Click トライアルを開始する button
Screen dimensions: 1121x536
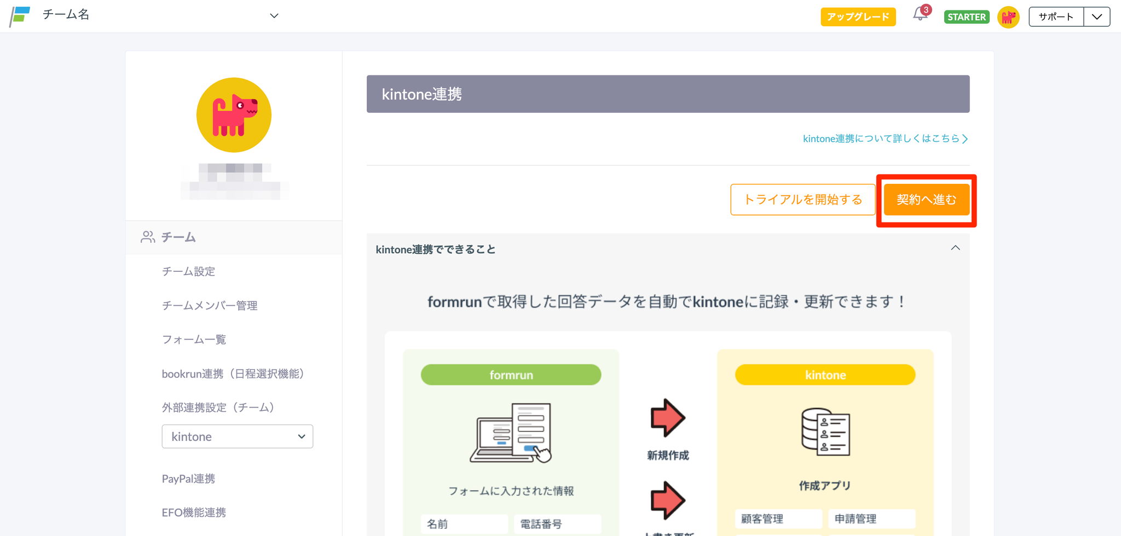(x=802, y=200)
